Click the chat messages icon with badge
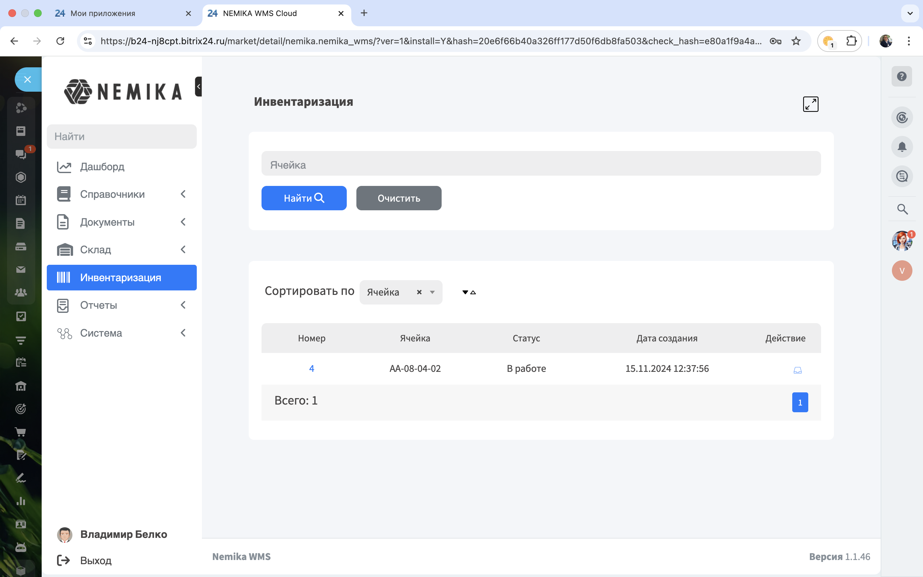 point(21,154)
